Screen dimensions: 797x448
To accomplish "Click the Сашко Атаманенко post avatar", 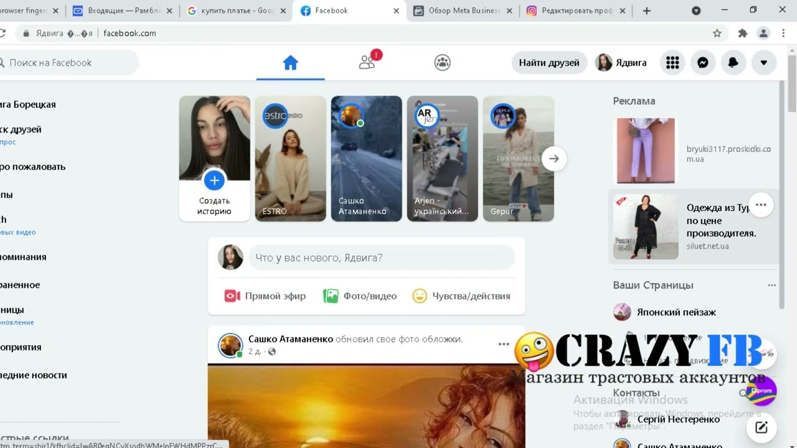I will tap(230, 345).
